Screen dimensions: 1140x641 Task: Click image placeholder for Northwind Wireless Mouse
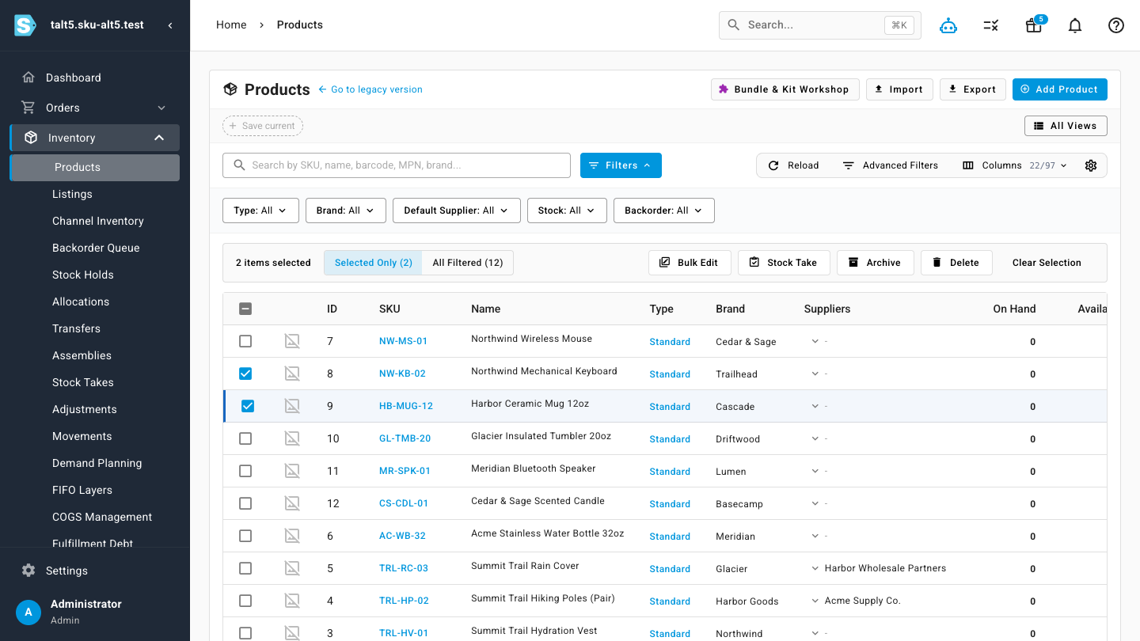pos(292,341)
